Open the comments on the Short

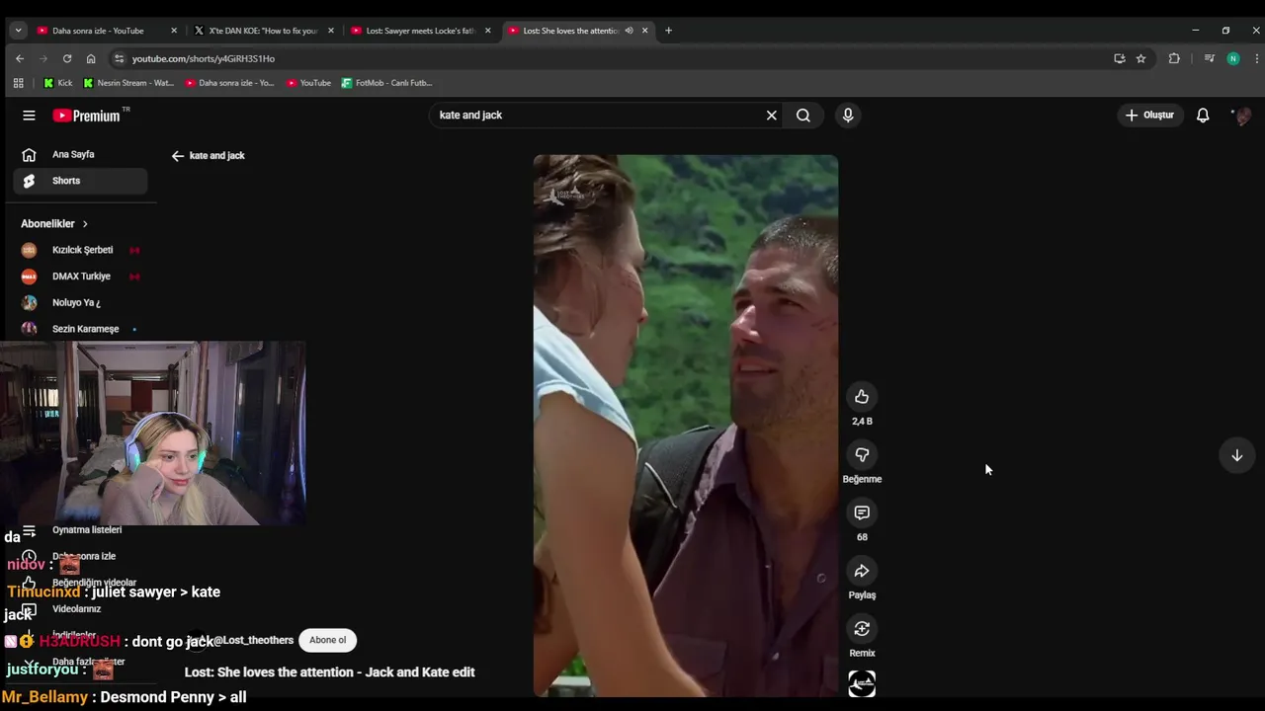(x=862, y=513)
